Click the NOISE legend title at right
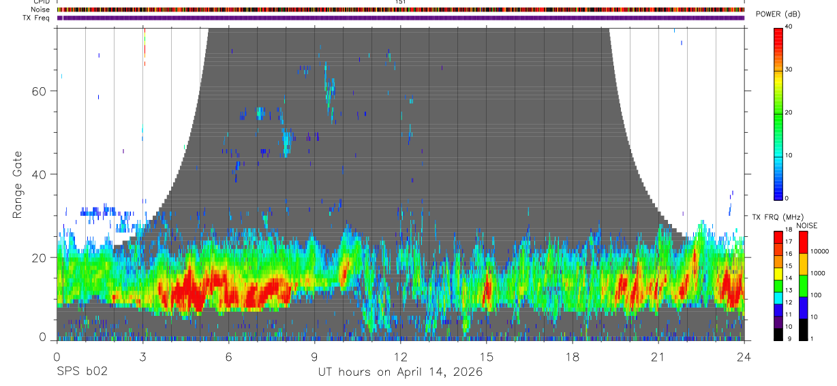Viewport: 837px width, 386px height. [807, 225]
